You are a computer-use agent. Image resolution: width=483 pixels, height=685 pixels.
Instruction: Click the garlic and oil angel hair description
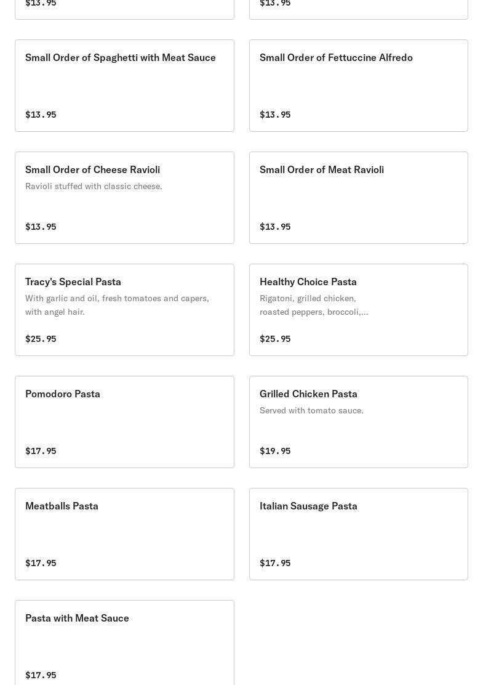pos(117,305)
